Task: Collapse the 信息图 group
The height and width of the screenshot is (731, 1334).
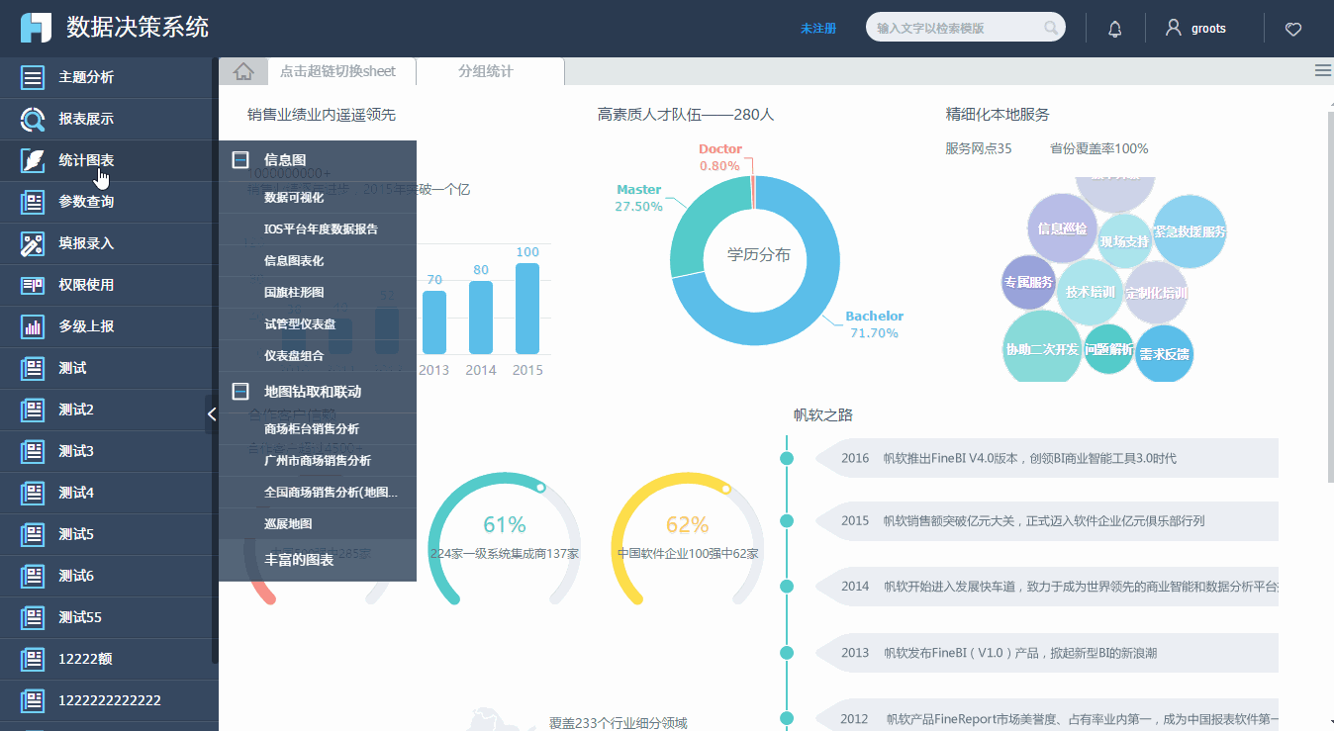Action: click(240, 159)
